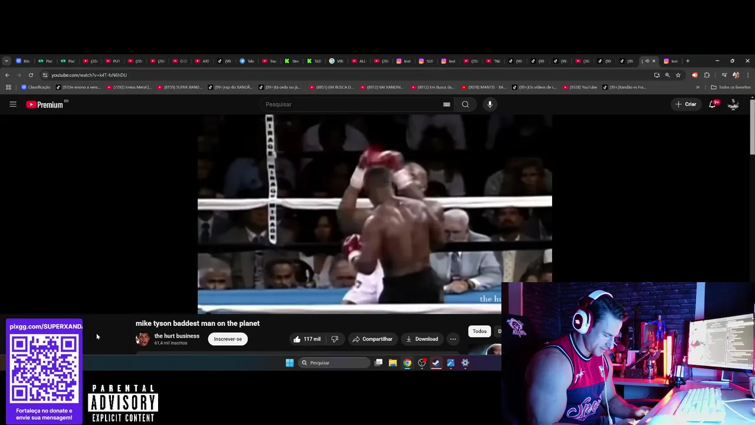Open the Todos os favoritos folder
Screen dimensions: 755x425
731,87
